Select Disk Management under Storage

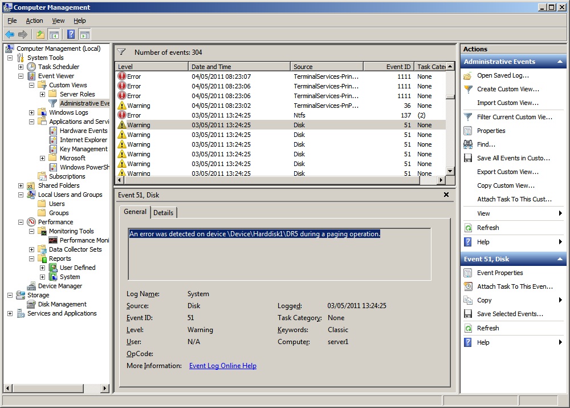62,304
